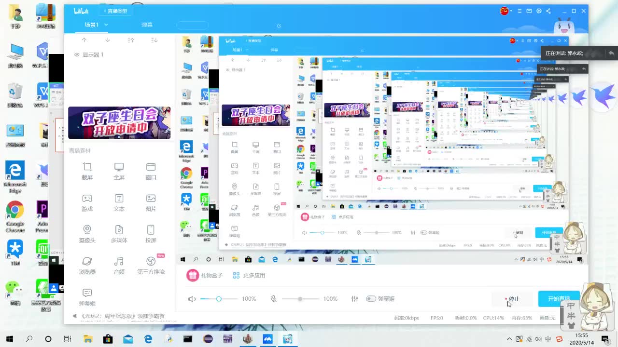Add a 浏览器 browser source
Viewport: 618px width, 347px height.
(87, 265)
